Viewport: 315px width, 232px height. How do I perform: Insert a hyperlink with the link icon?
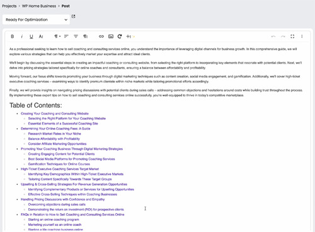(x=101, y=36)
